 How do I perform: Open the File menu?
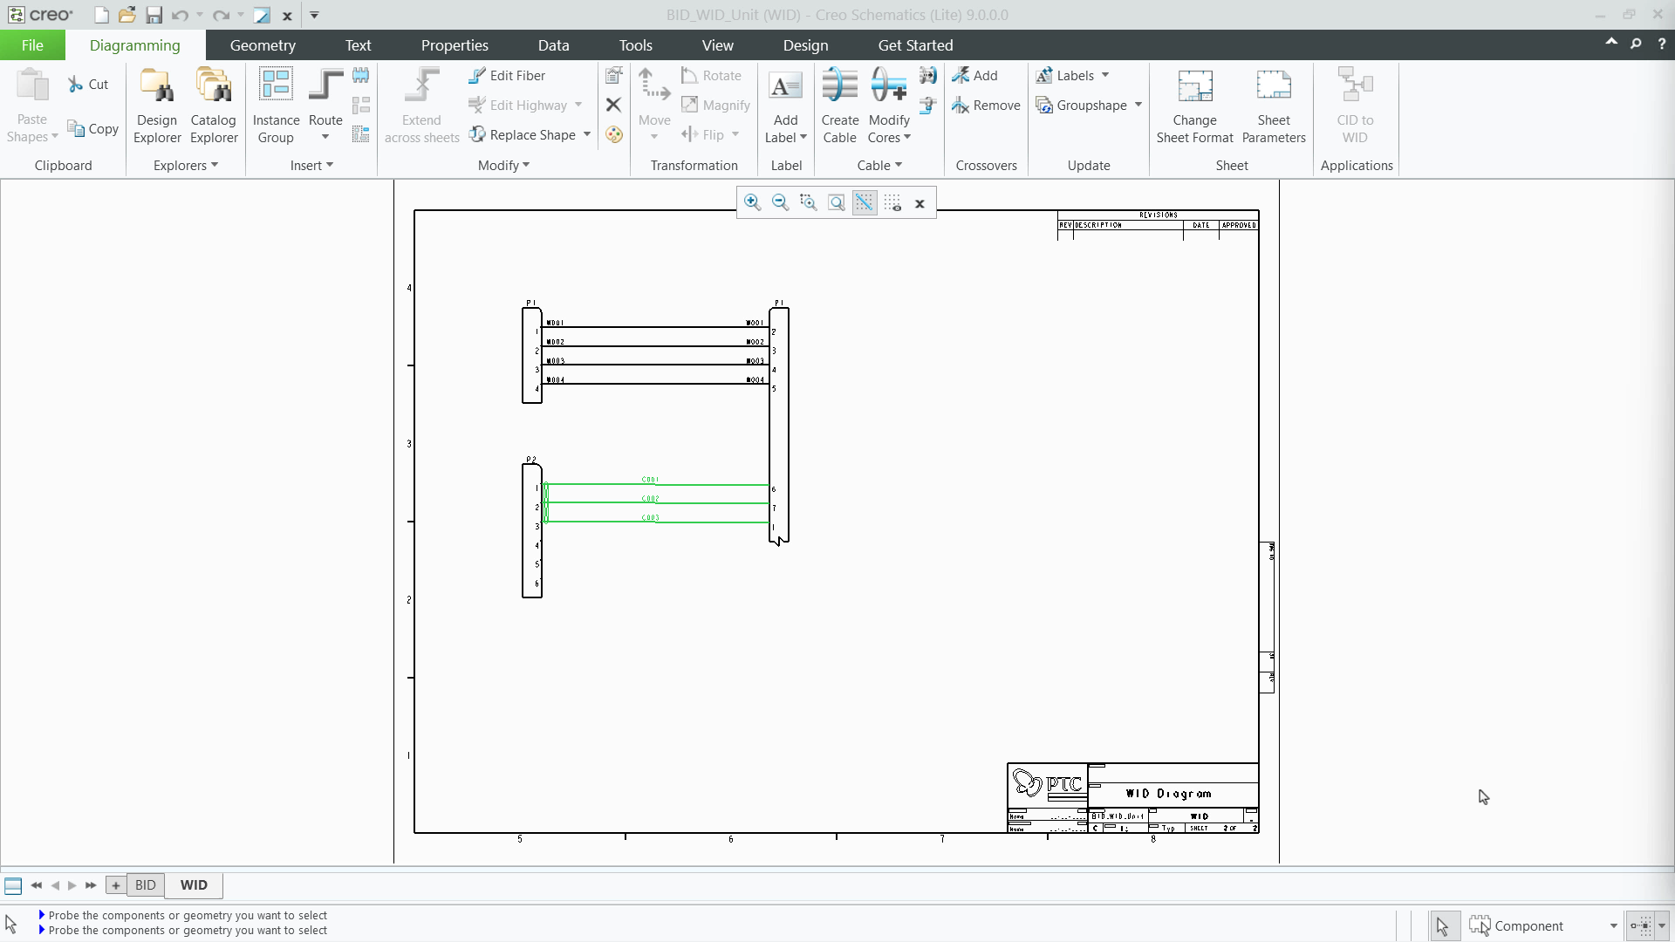tap(32, 45)
